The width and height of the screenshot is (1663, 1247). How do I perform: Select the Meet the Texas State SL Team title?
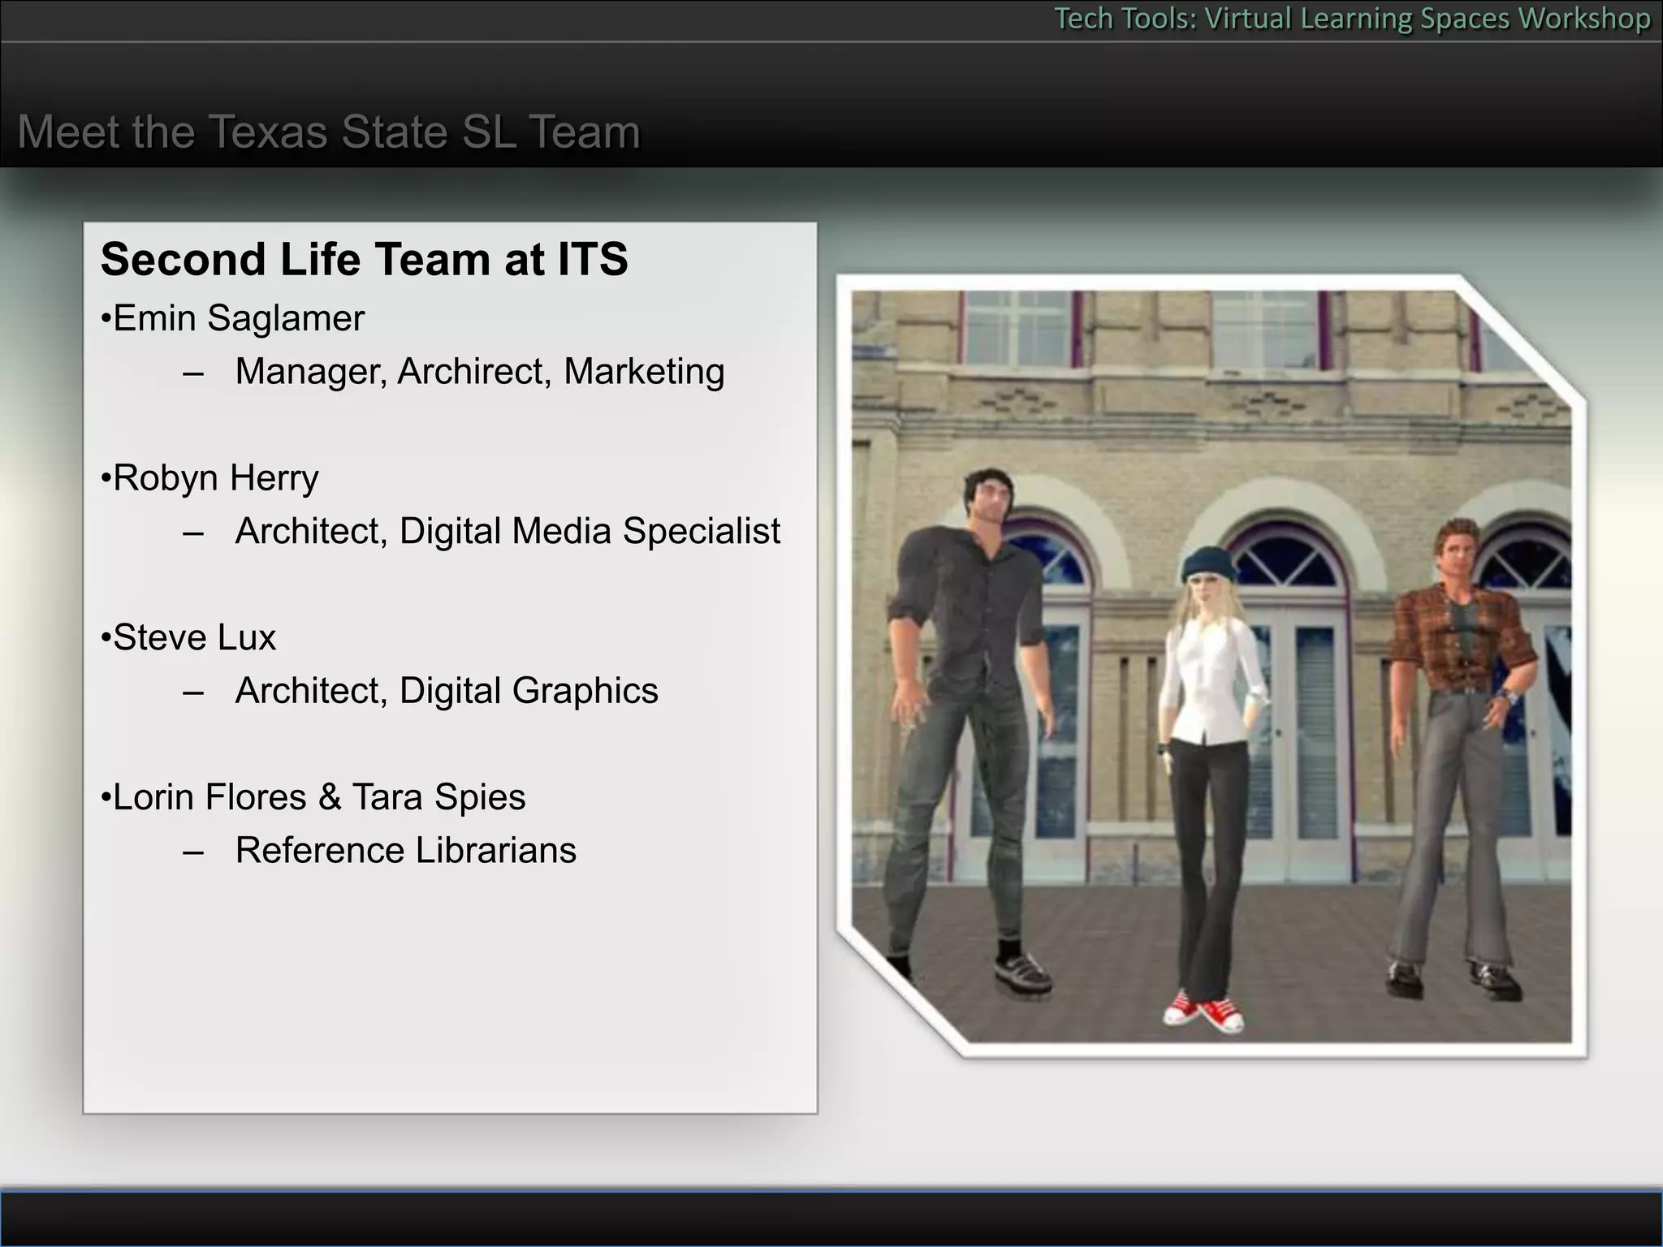pos(329,132)
